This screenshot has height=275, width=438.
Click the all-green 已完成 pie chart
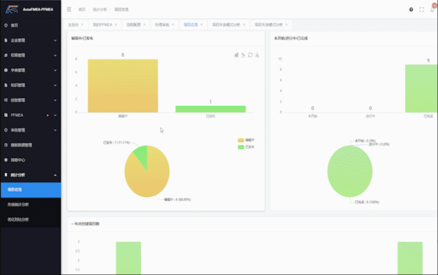tap(350, 171)
